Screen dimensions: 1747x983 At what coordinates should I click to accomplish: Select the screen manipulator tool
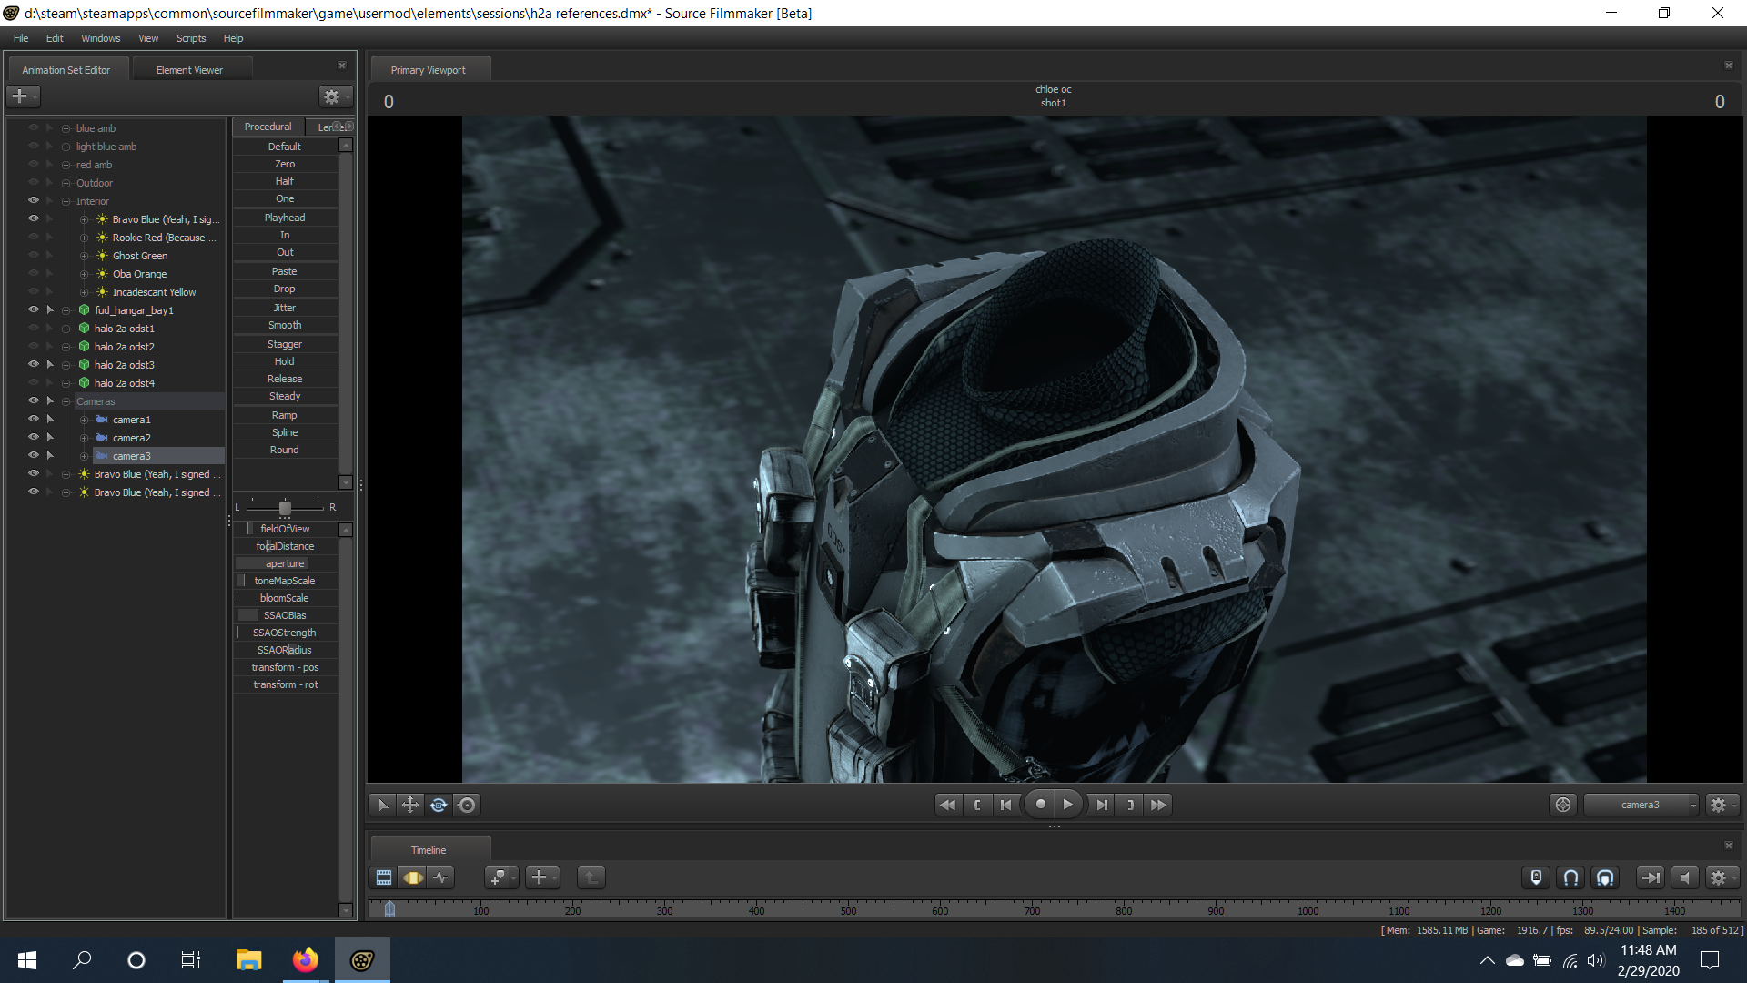point(467,805)
